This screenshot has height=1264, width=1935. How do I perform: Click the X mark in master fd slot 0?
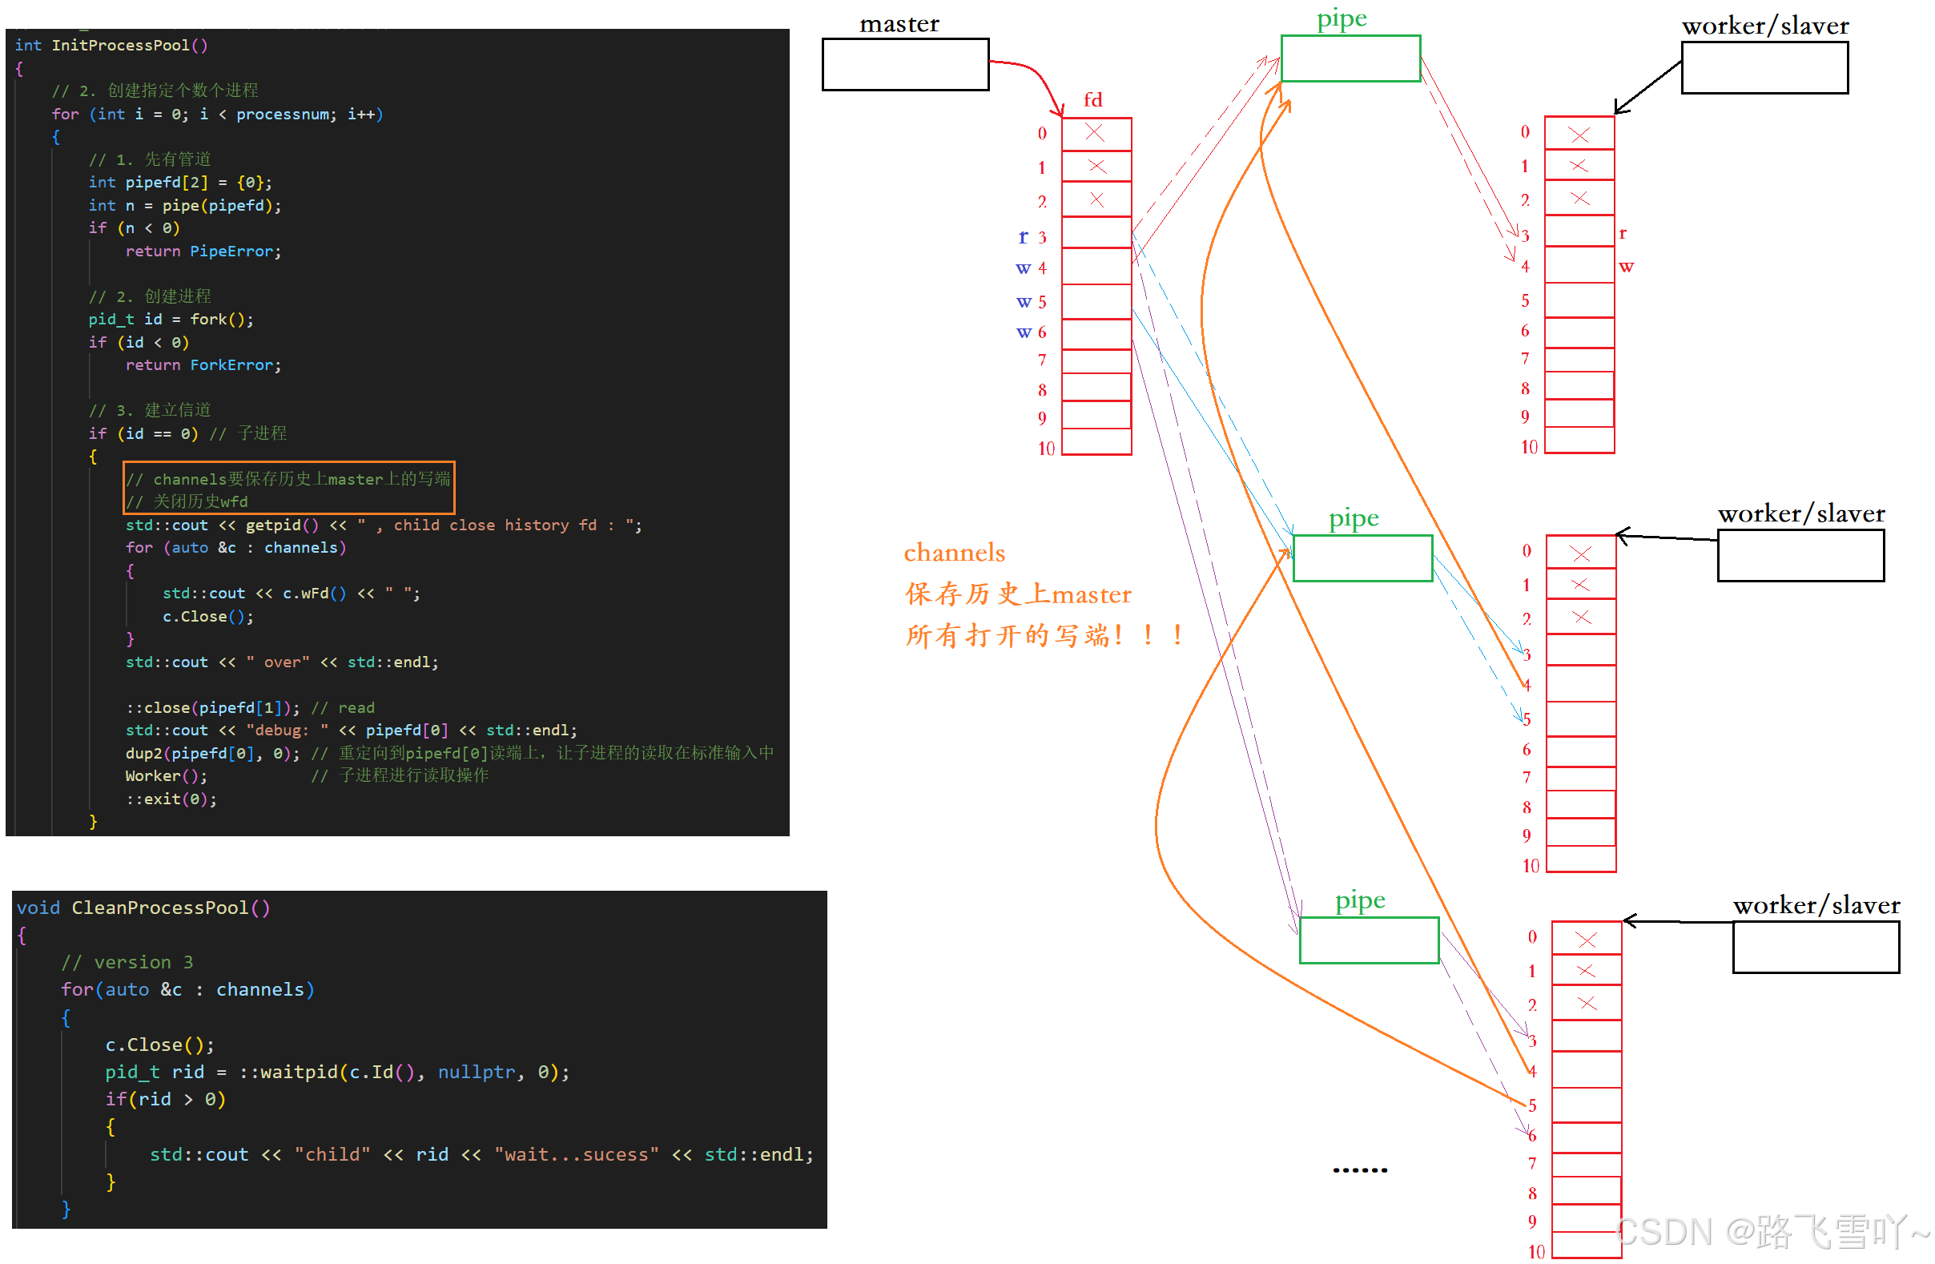1094,133
